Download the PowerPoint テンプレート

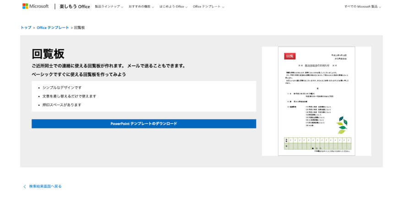click(x=143, y=124)
